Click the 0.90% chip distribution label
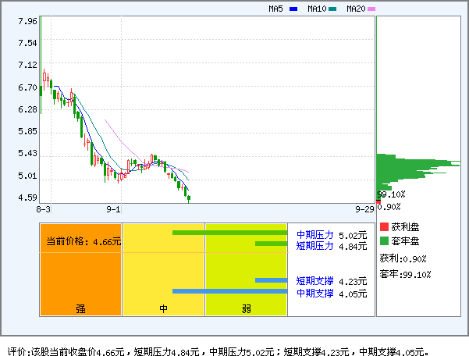 [389, 207]
